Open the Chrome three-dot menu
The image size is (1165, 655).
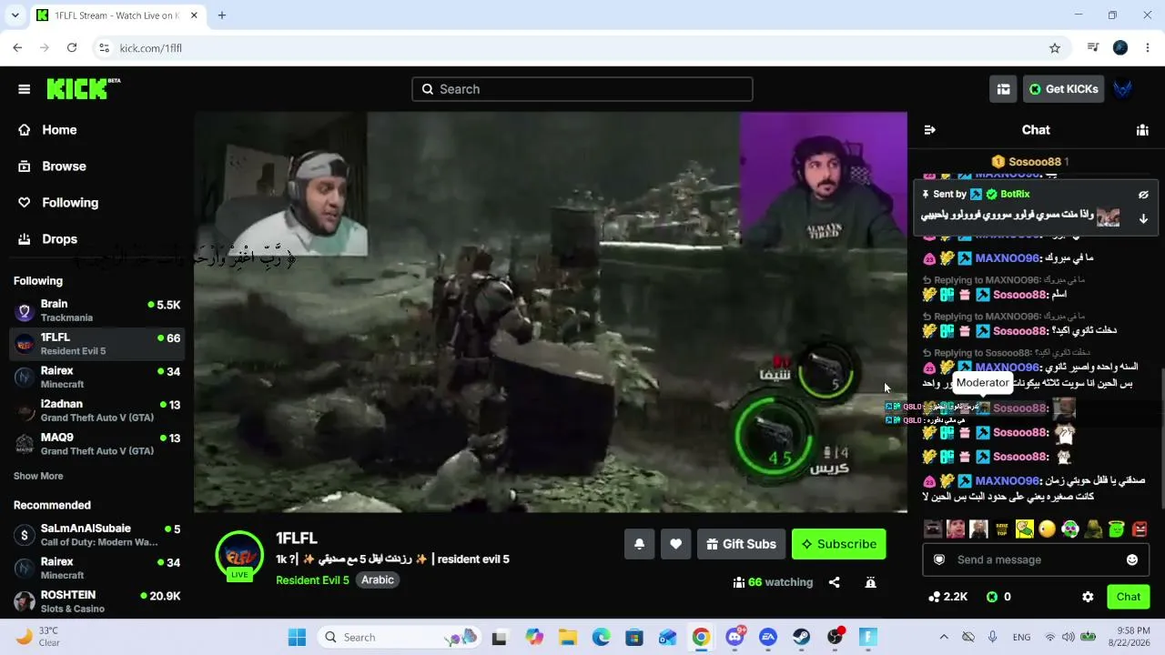click(1149, 48)
